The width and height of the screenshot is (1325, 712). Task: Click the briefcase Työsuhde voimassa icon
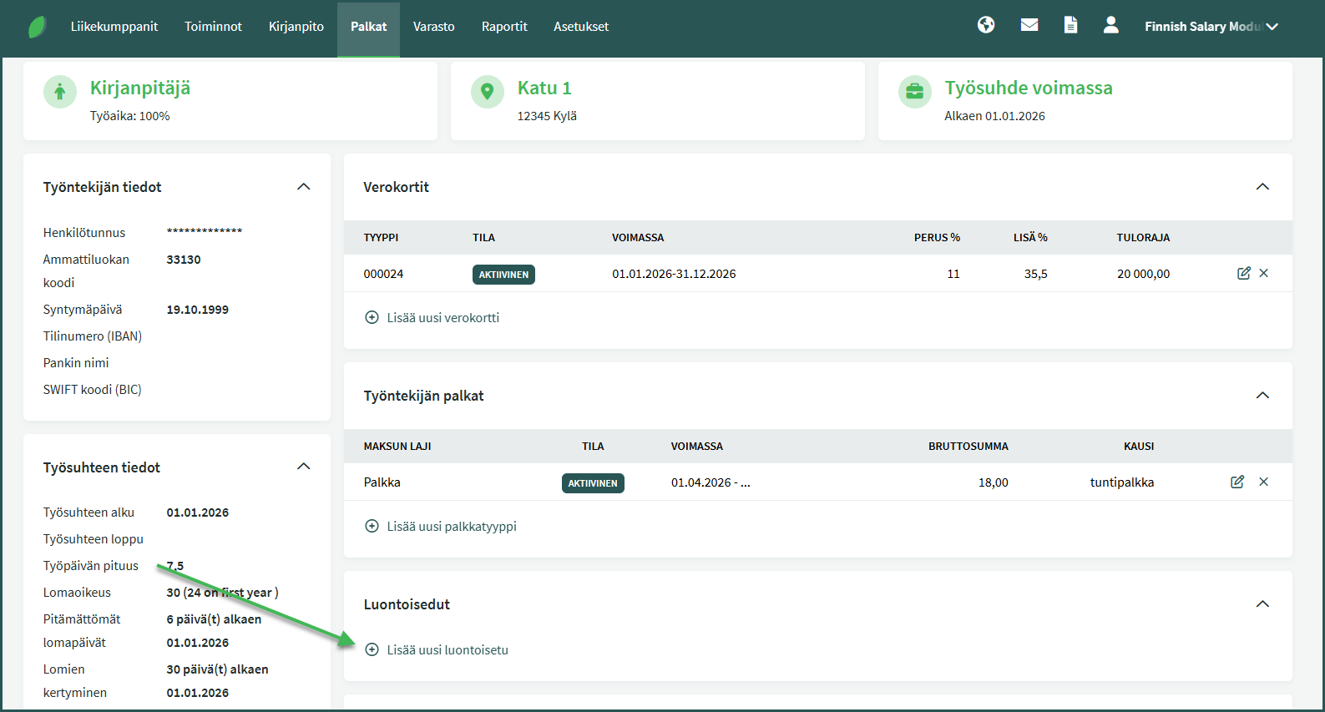point(914,92)
